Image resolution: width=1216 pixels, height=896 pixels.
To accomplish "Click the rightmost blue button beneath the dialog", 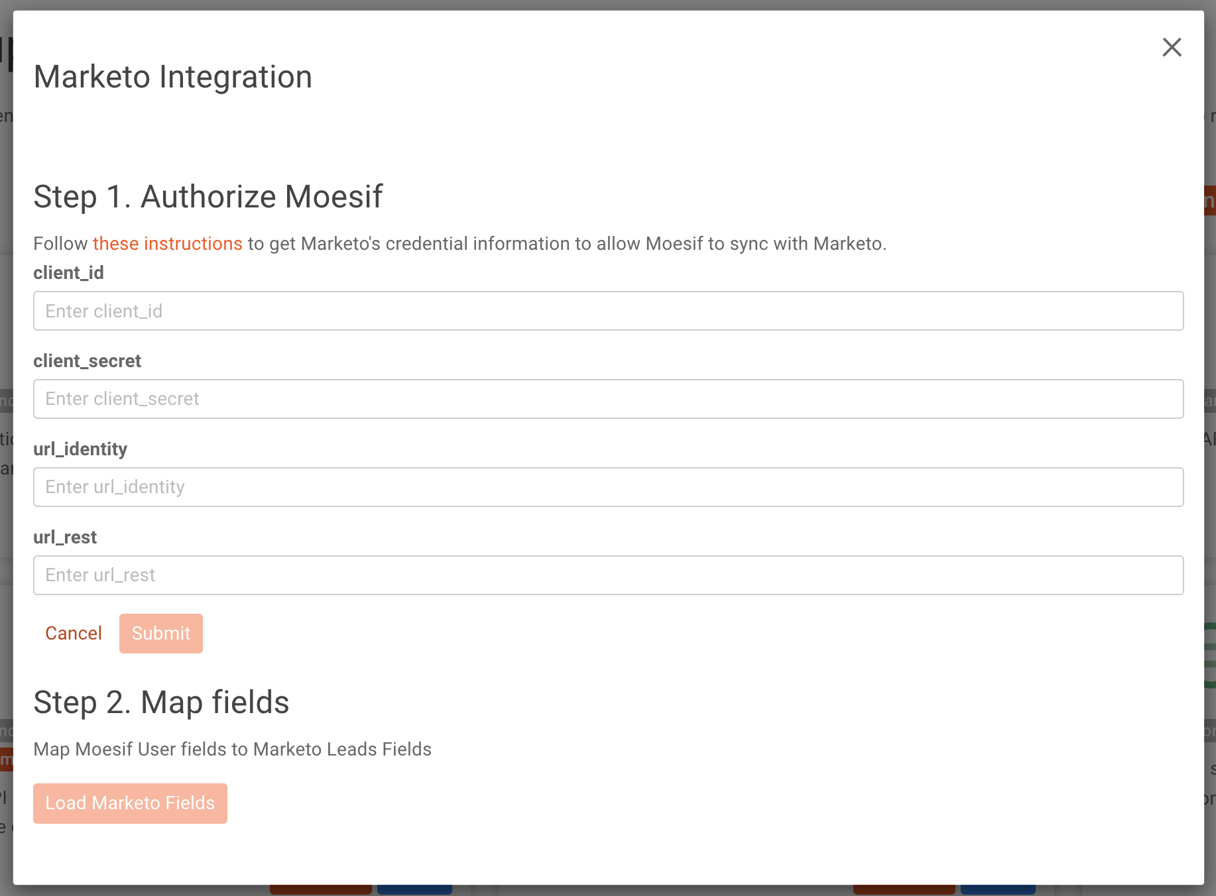I will coord(997,890).
